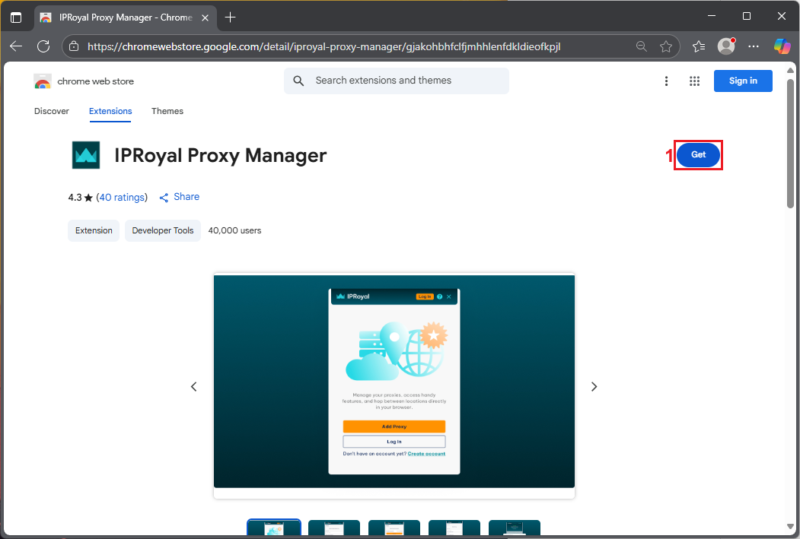800x539 pixels.
Task: Click the page vertical scrollbar thumb
Action: [790, 143]
